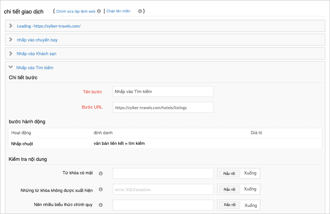Image resolution: width=330 pixels, height=214 pixels.
Task: Click the Chặn tên miền link
Action: 118,11
